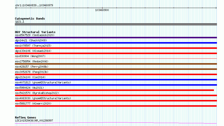The height and width of the screenshot is (126, 224).
Task: Open variant nsv6547529 (Sedlazeck2020) label
Action: (35, 35)
